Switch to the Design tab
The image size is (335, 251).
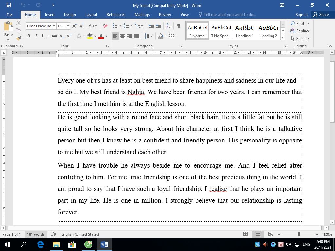(70, 15)
